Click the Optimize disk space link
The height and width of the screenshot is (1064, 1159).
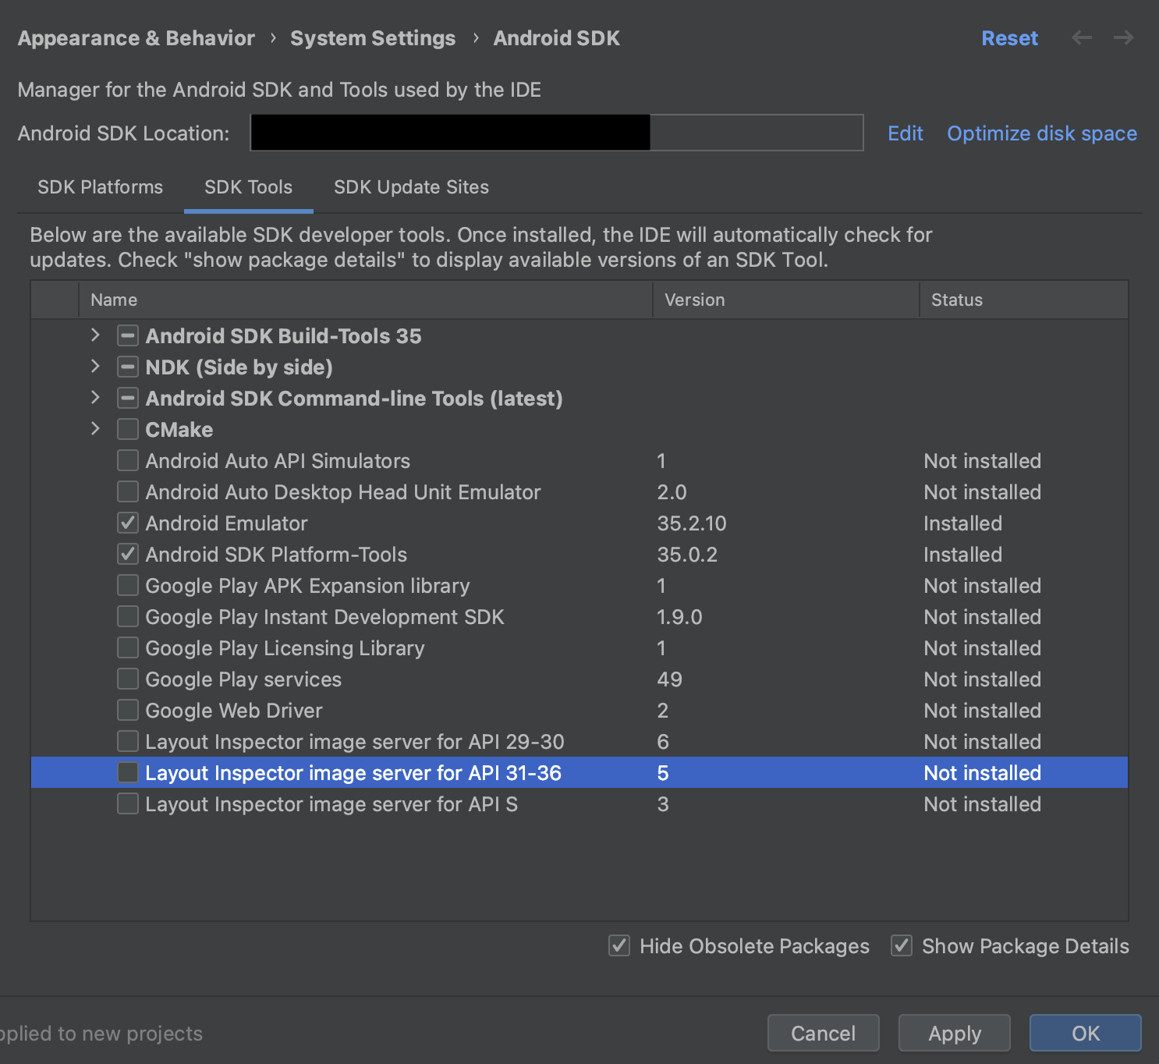(x=1041, y=133)
